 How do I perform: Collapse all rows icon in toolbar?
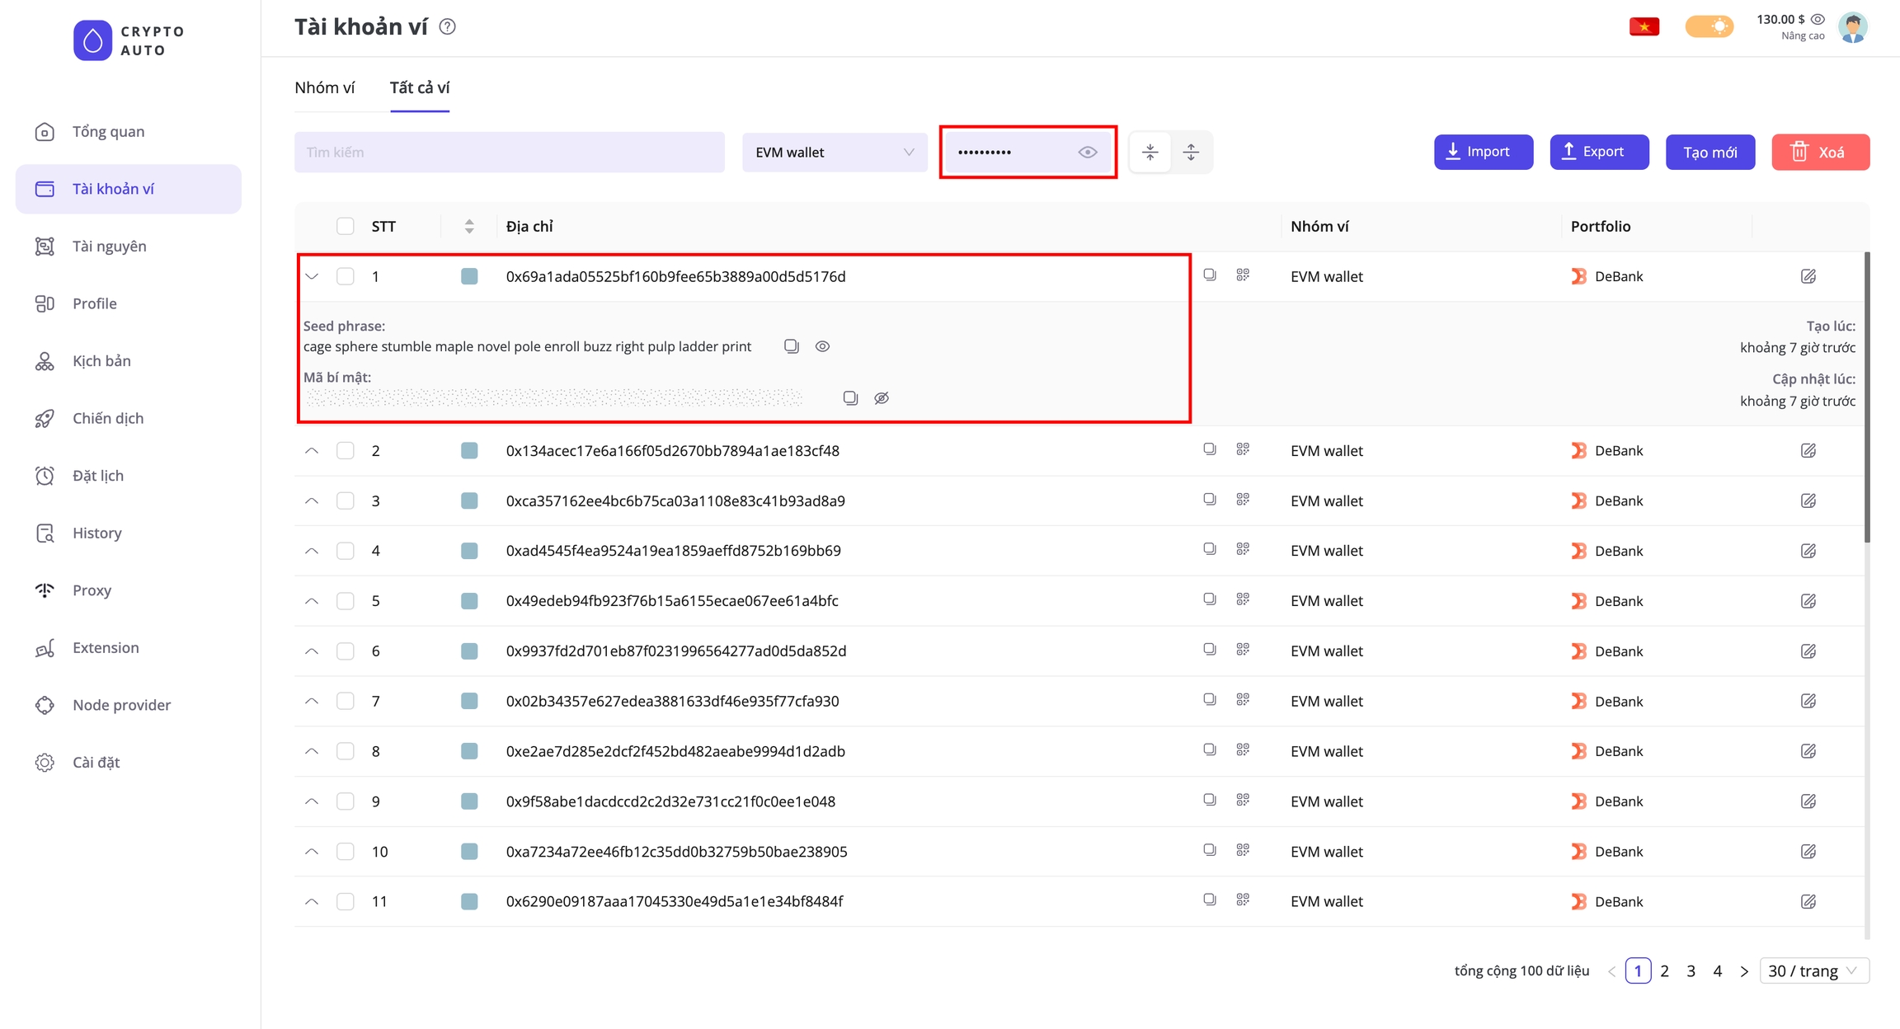tap(1150, 152)
